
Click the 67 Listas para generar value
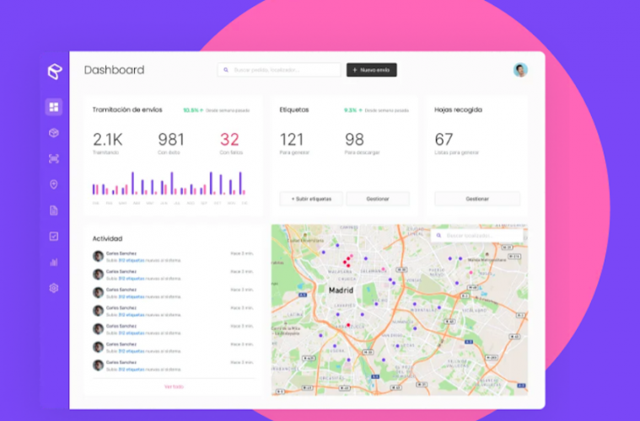[444, 140]
